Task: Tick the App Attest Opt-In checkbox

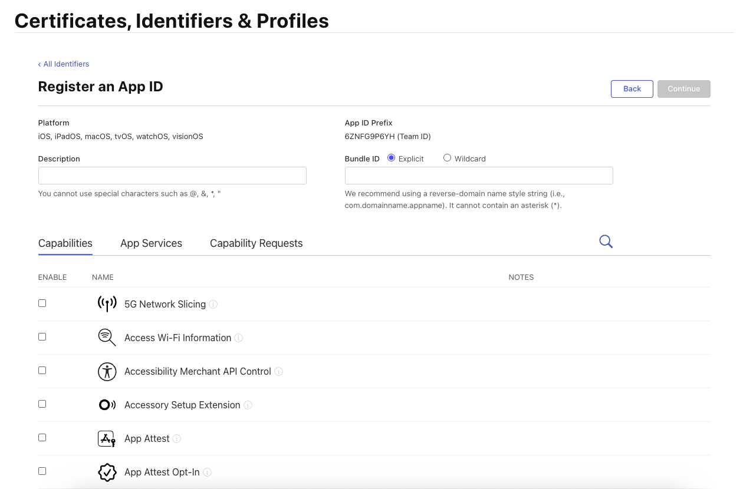Action: (42, 471)
